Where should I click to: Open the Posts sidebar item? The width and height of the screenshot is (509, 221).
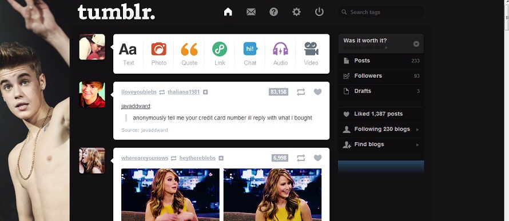click(381, 61)
